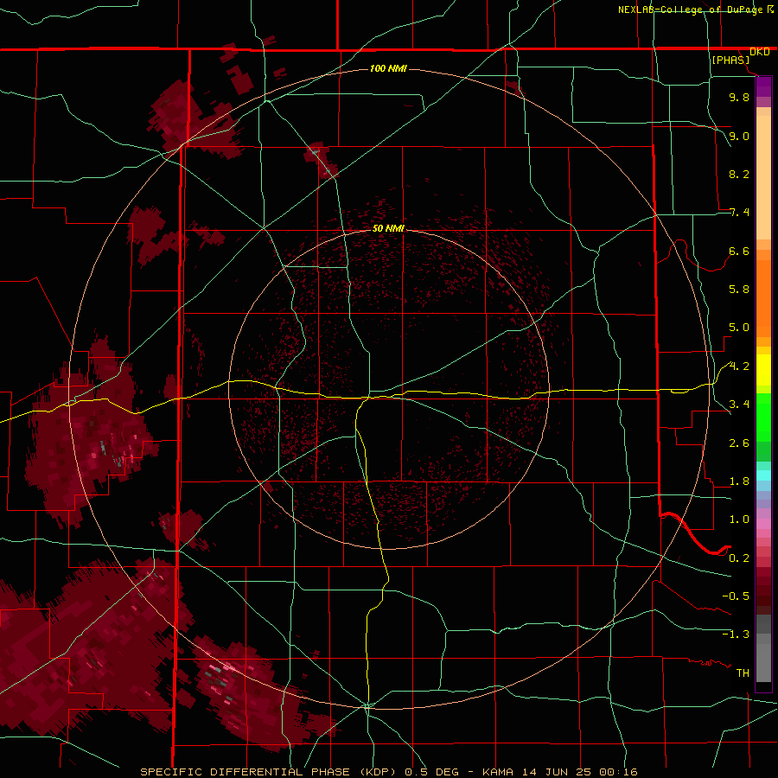The width and height of the screenshot is (778, 778).
Task: Click the 8.2 scale value
Action: (x=739, y=174)
